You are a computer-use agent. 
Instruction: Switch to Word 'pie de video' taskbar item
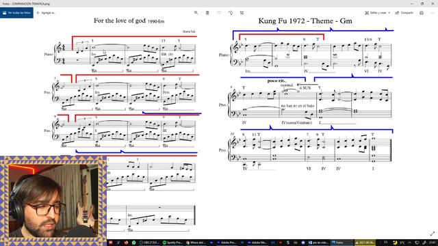click(x=318, y=243)
